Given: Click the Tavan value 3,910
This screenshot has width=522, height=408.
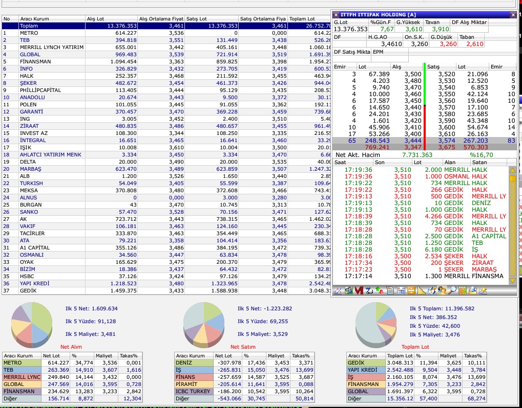Looking at the screenshot, I should click(x=440, y=29).
